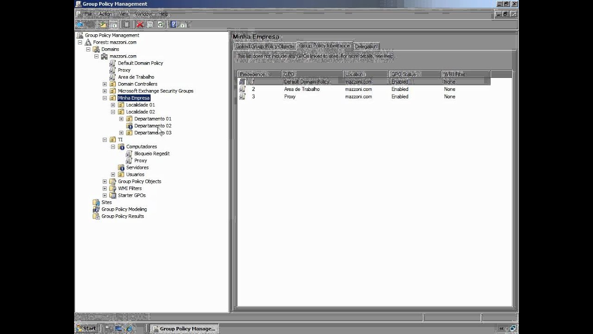Click the Group Policy Results icon
593x334 pixels.
click(x=96, y=216)
